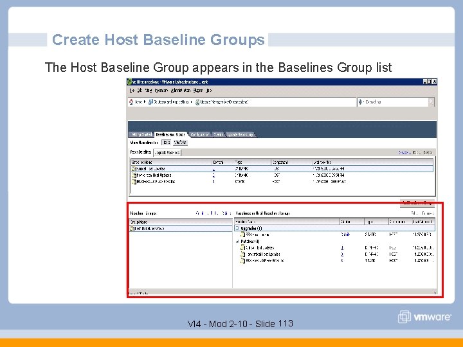Open the Help menu

(209, 91)
